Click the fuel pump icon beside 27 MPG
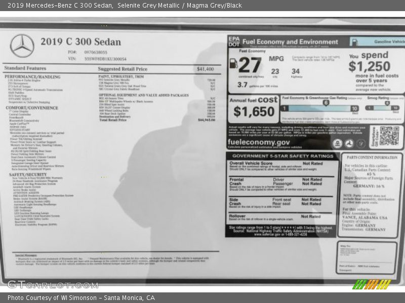This screenshot has width=405, height=303. (233, 63)
